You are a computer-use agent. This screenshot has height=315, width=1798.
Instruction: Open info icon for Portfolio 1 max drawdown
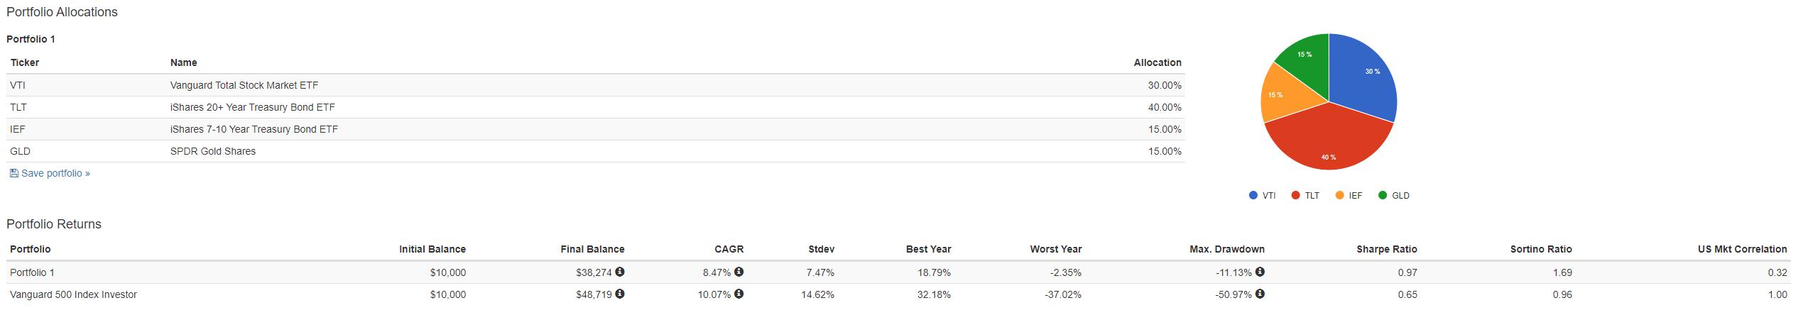pyautogui.click(x=1260, y=272)
